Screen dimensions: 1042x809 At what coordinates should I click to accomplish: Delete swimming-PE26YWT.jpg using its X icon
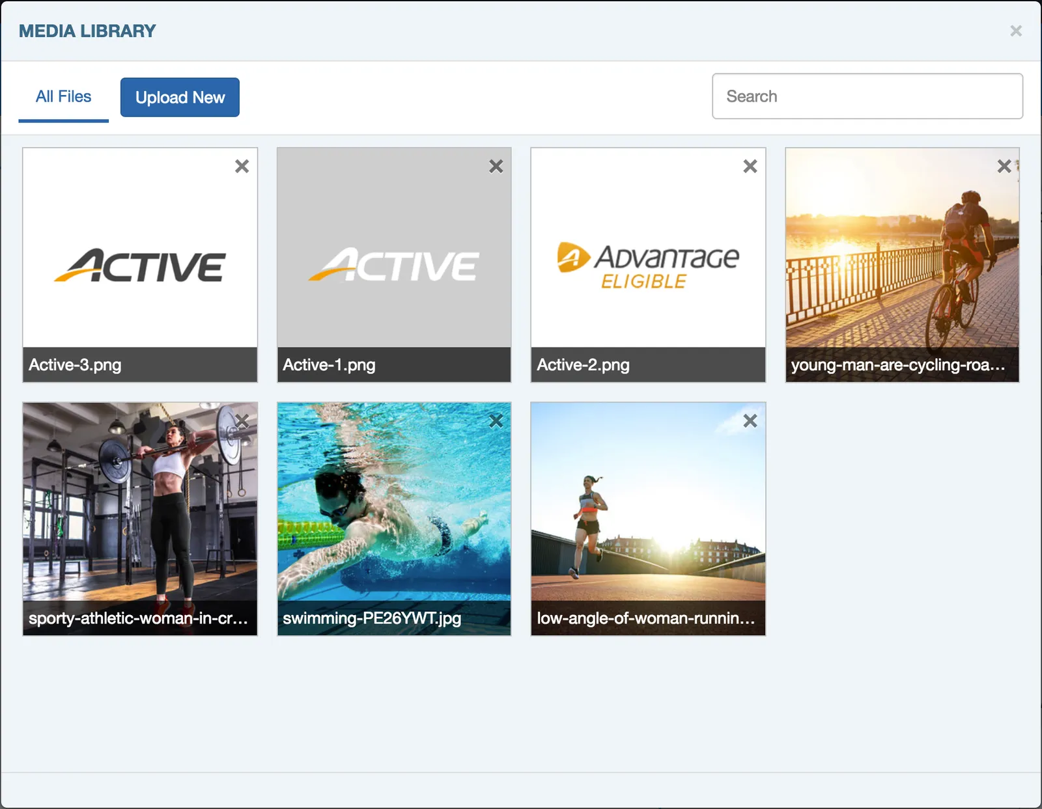tap(496, 421)
